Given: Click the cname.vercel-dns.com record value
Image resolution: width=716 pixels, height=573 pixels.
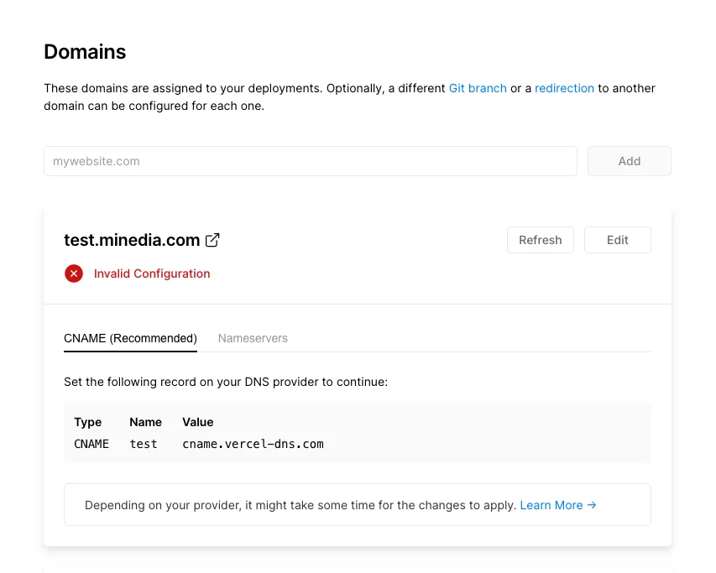Looking at the screenshot, I should [253, 444].
